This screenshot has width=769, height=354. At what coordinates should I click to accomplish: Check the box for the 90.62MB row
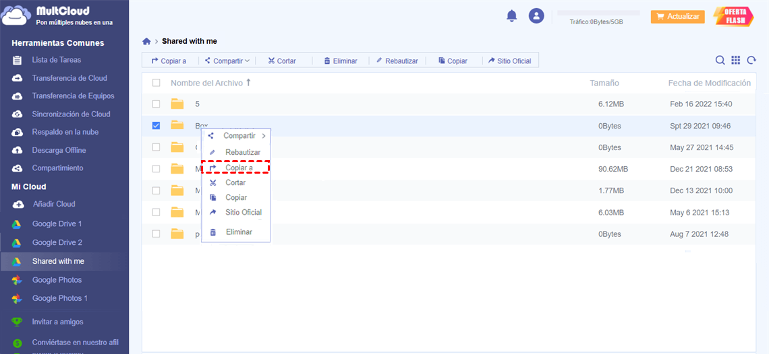point(156,169)
